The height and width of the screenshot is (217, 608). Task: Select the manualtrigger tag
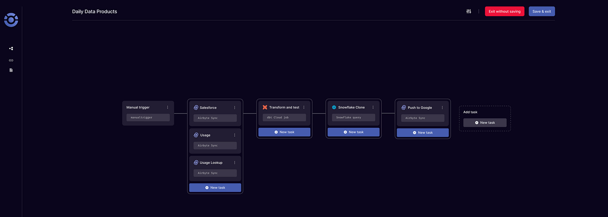[x=148, y=117]
